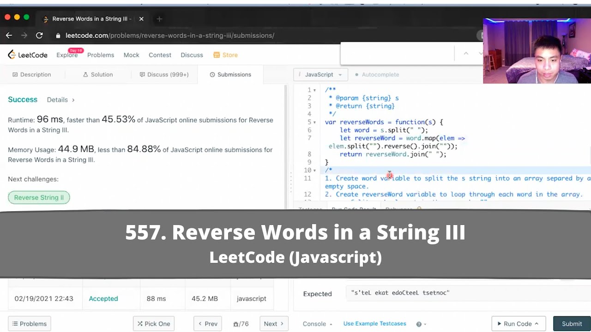Screen dimensions: 591x332
Task: Click the lock icon in address bar
Action: point(58,36)
